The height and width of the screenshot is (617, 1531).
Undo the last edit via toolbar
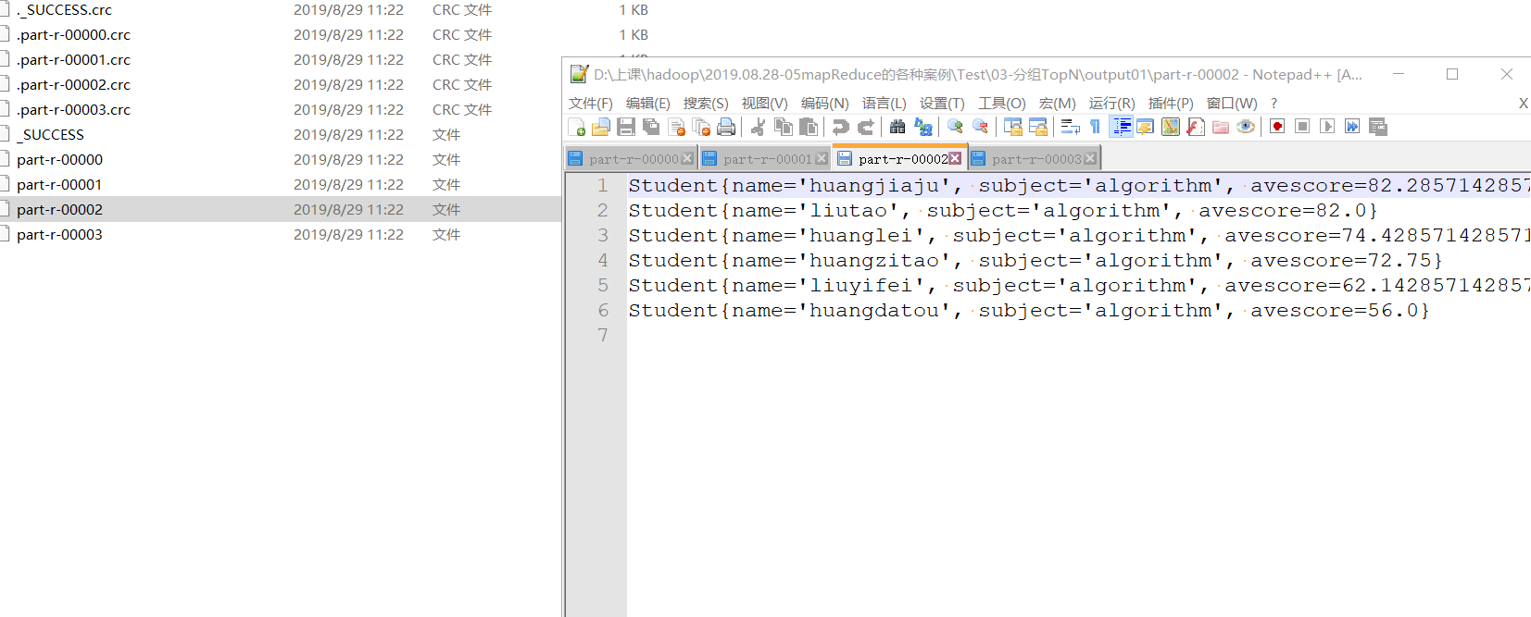coord(840,127)
